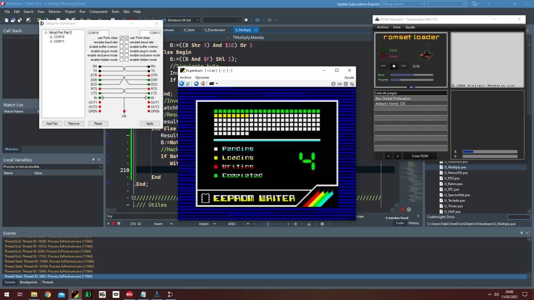Toggle left 'use Ports class' checkbox

[122, 38]
